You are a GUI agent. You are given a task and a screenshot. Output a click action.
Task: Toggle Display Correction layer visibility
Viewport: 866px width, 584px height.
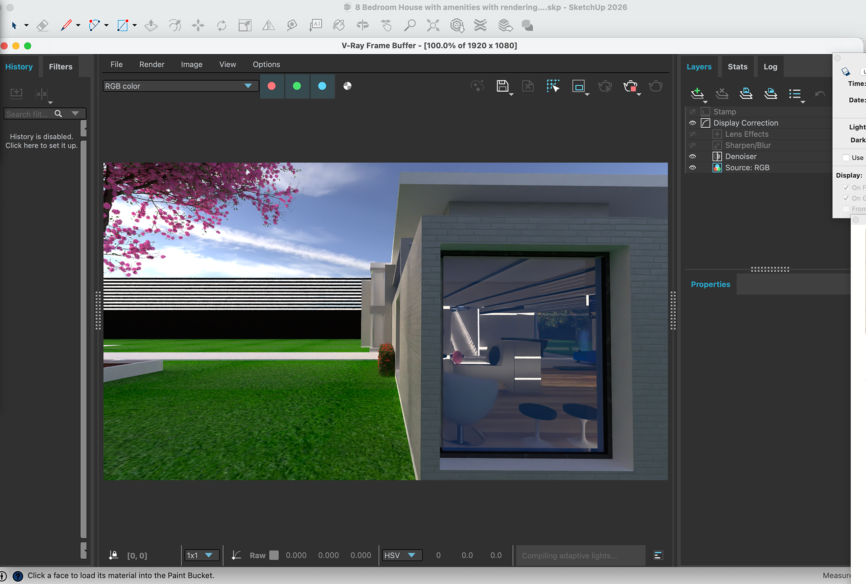[692, 123]
